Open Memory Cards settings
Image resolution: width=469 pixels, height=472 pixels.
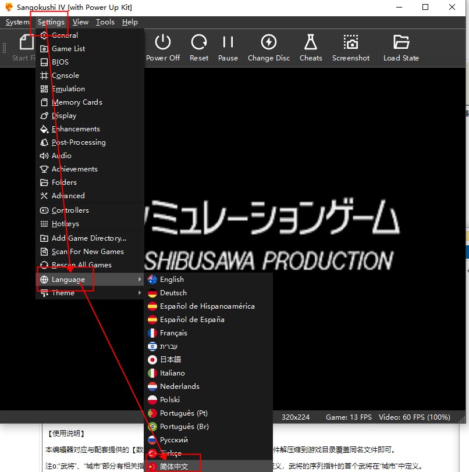pyautogui.click(x=89, y=102)
